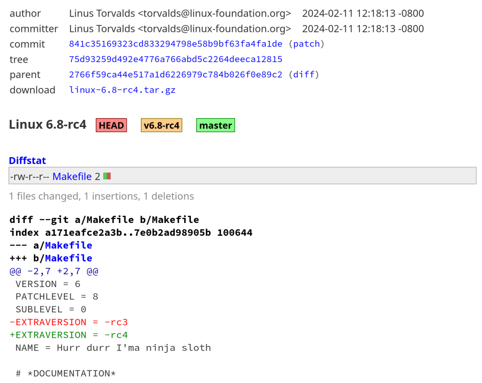Click the patch link beside the commit hash
Screen dimensions: 482x383
point(306,44)
